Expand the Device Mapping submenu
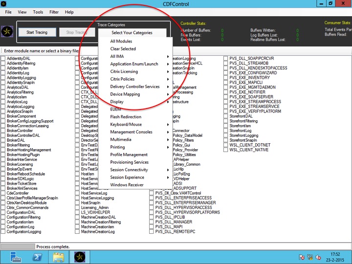The height and width of the screenshot is (264, 352). coord(135,94)
